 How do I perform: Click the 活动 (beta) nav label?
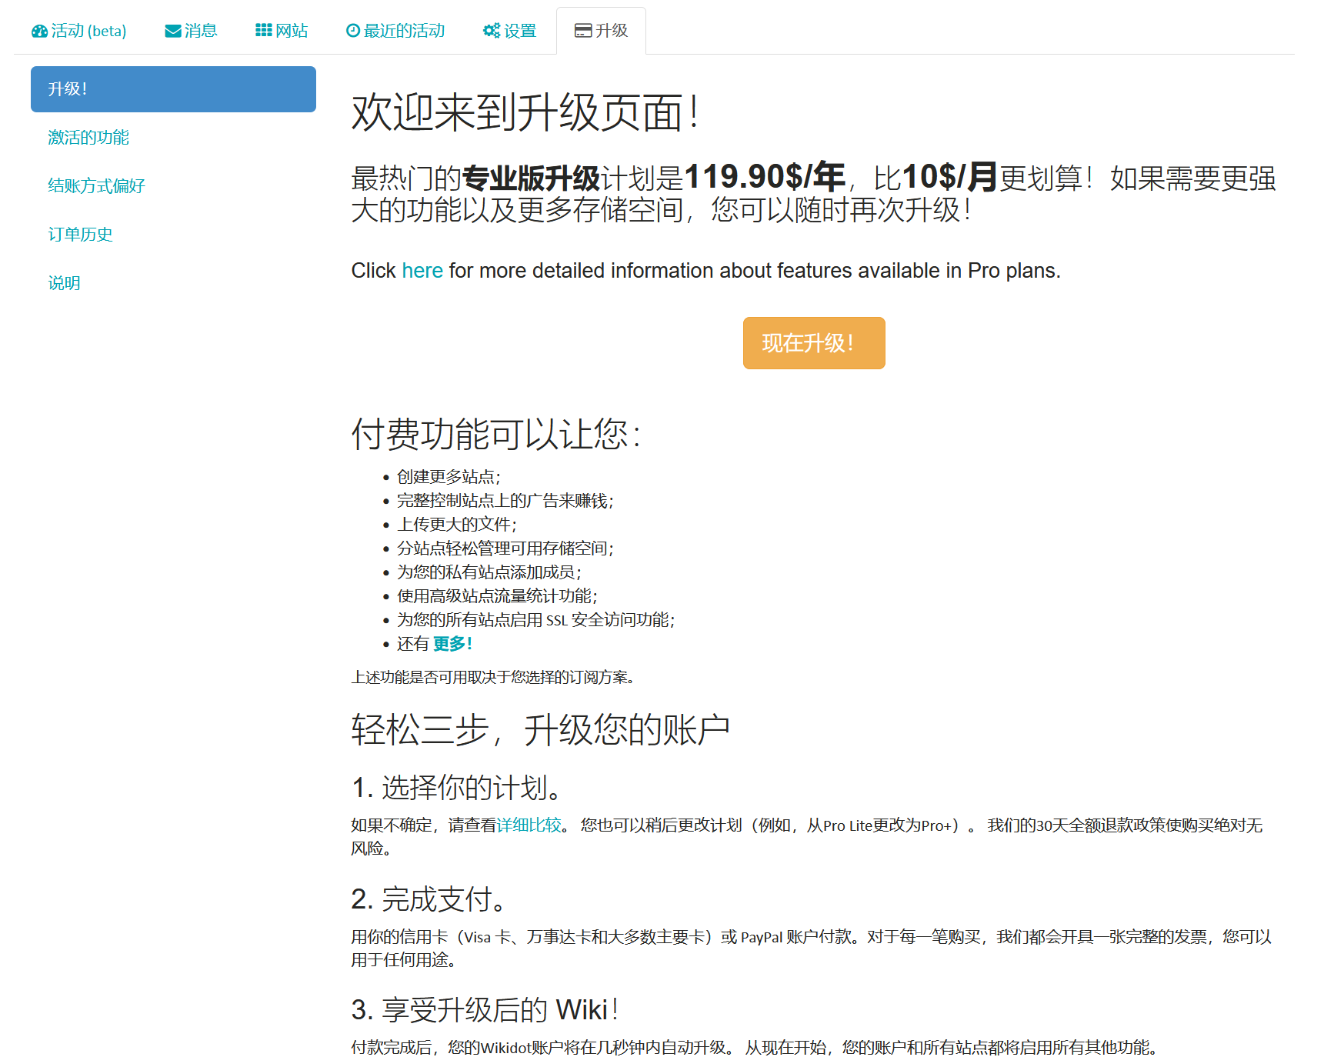pyautogui.click(x=87, y=31)
